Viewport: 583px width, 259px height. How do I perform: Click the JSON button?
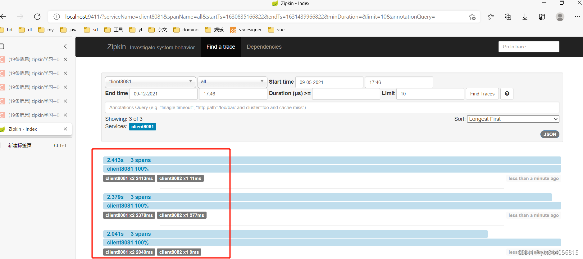point(550,134)
